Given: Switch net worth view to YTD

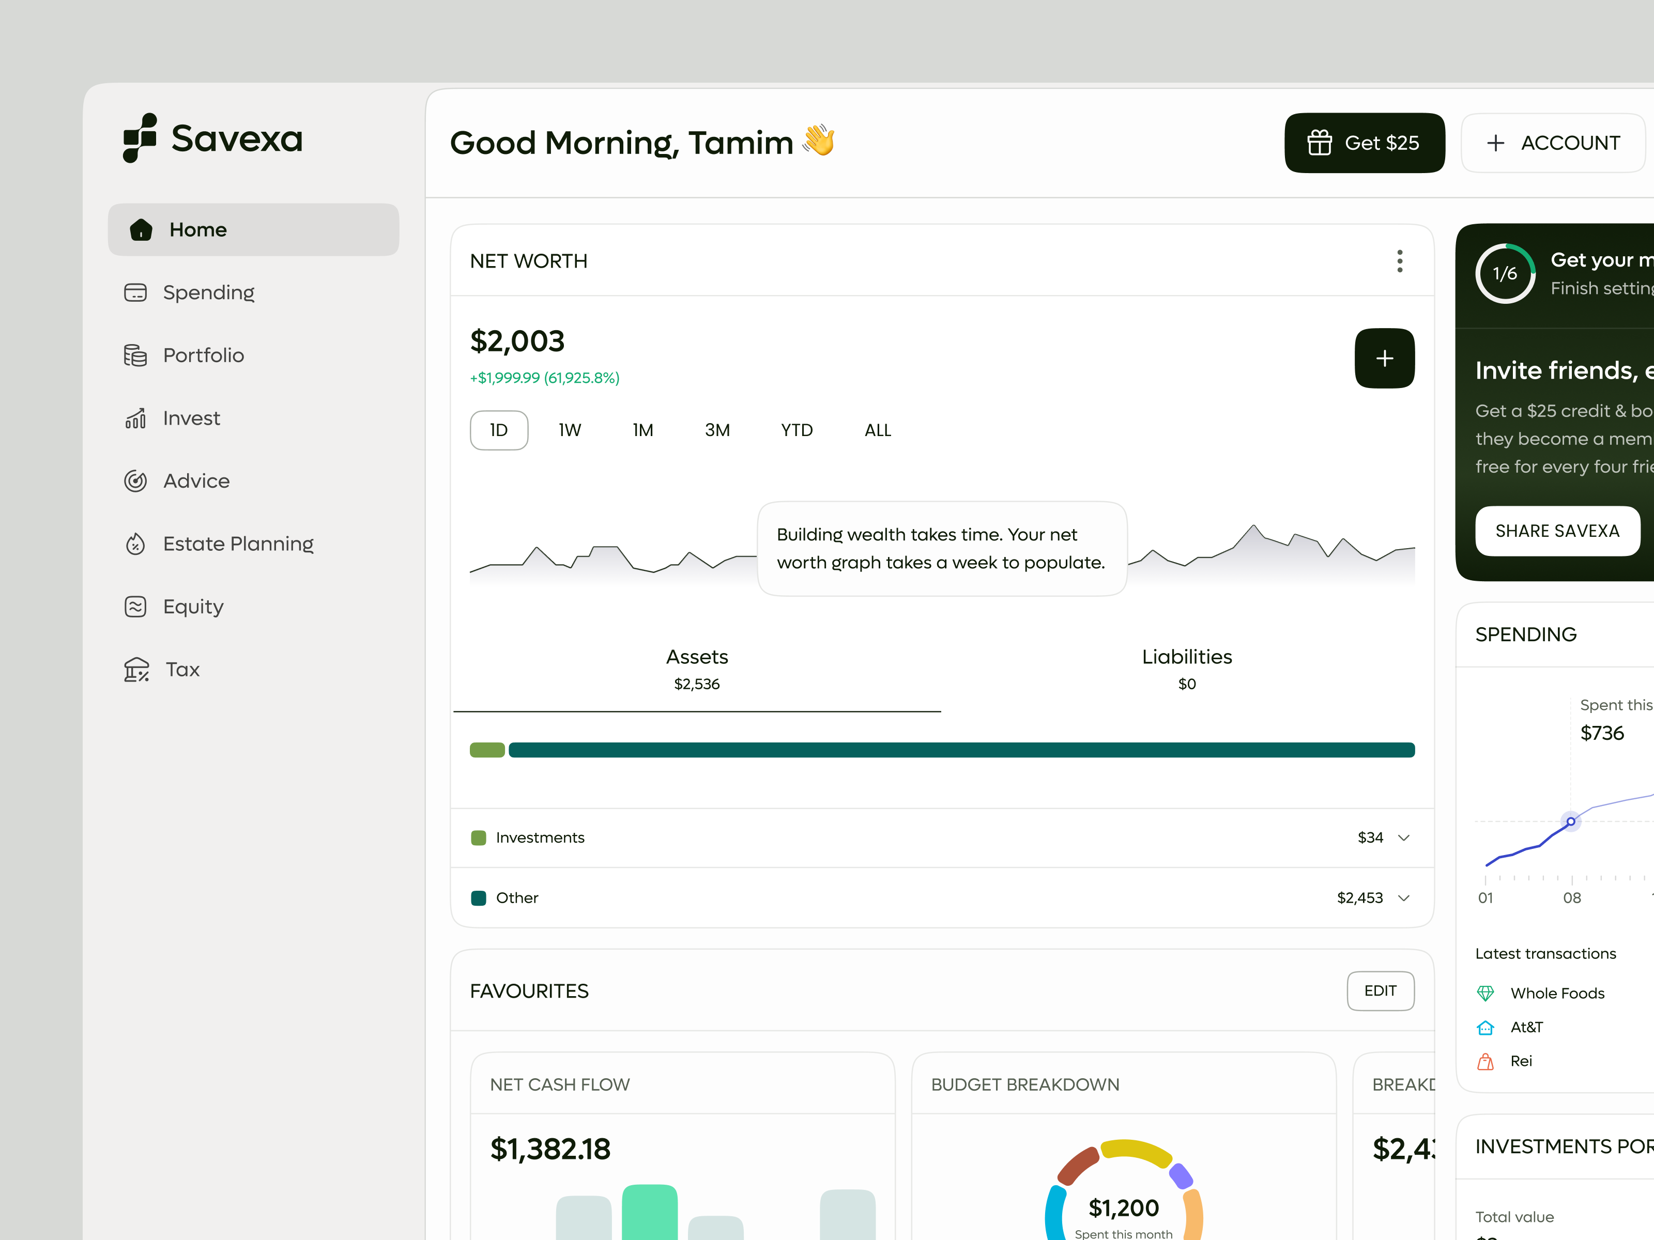Looking at the screenshot, I should 795,430.
